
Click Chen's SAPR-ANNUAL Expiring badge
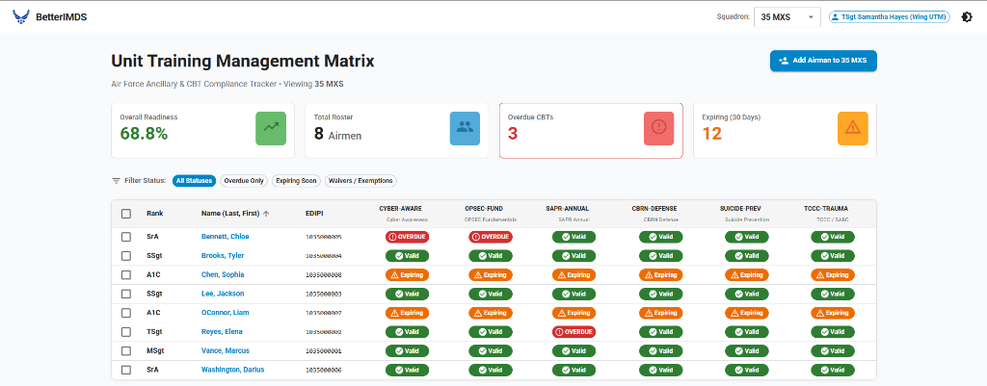pyautogui.click(x=574, y=274)
